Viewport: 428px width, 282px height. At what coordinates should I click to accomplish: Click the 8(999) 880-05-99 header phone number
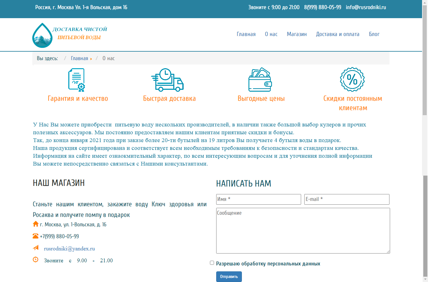point(323,7)
